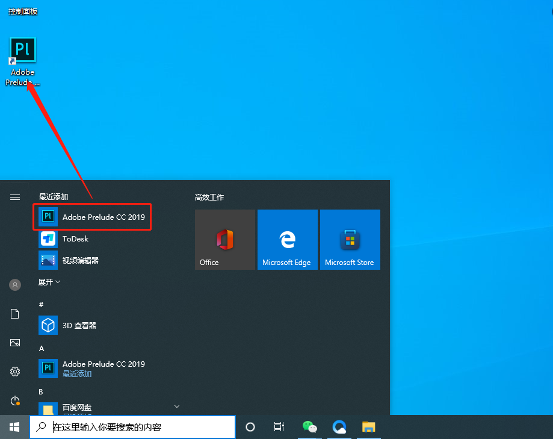
Task: Open File Explorer from the taskbar
Action: pyautogui.click(x=368, y=427)
